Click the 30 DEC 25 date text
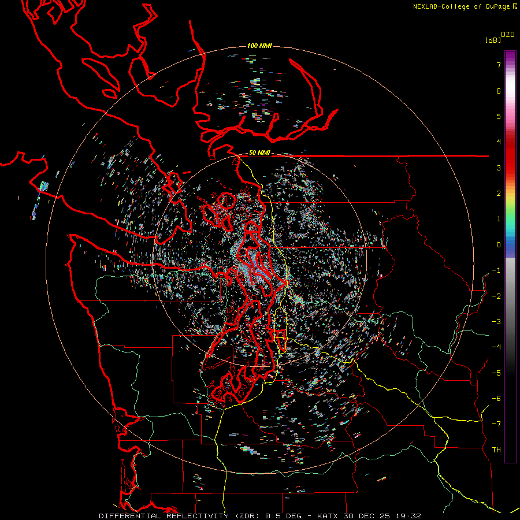 (366, 516)
